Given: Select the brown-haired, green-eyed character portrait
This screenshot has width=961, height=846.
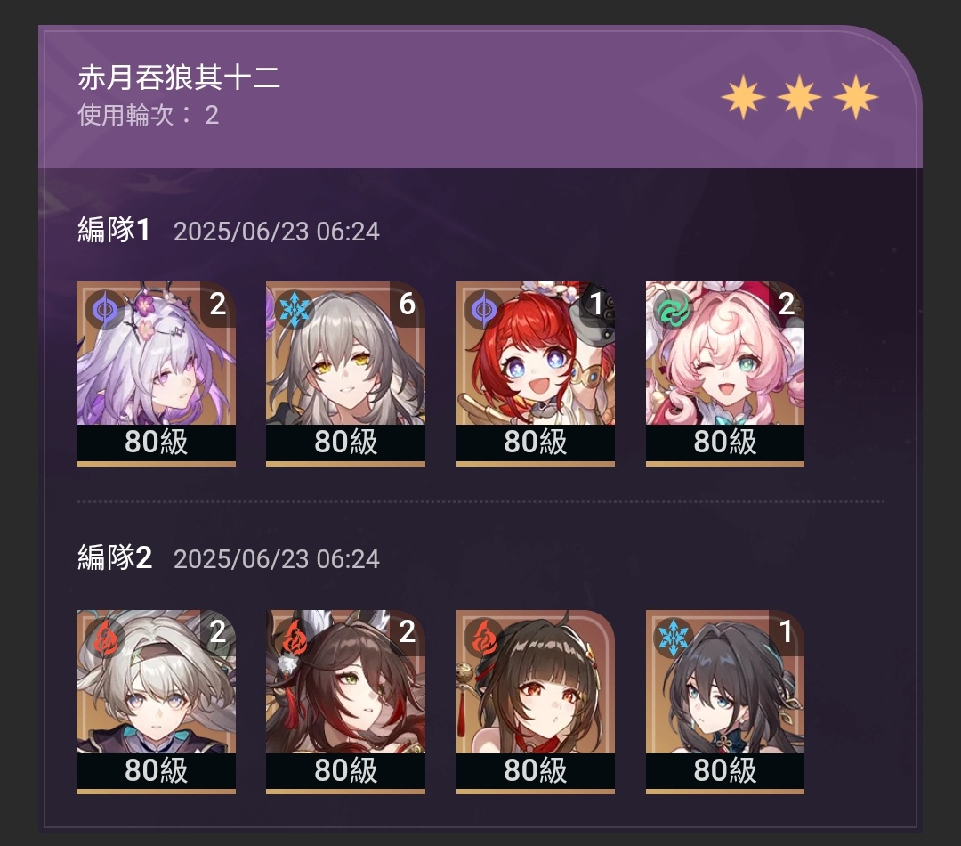Looking at the screenshot, I should [345, 702].
